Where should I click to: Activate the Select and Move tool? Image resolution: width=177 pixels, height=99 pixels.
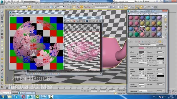[44, 7]
